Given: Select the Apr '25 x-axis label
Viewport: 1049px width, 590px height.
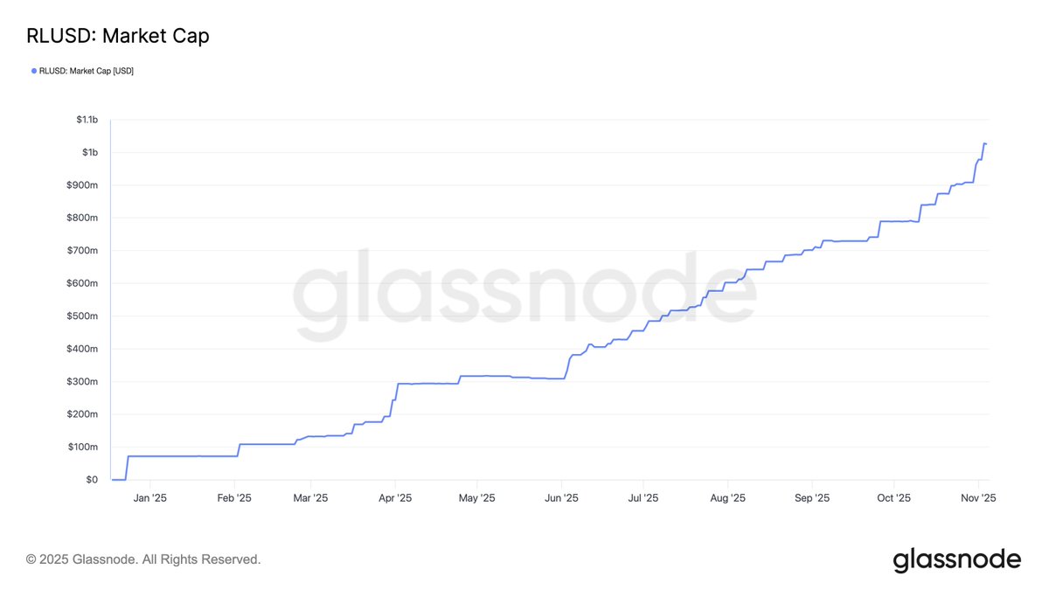Looking at the screenshot, I should point(395,498).
